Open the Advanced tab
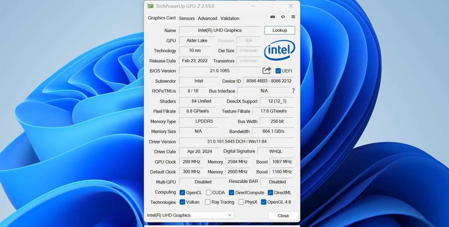The width and height of the screenshot is (449, 227). (207, 18)
